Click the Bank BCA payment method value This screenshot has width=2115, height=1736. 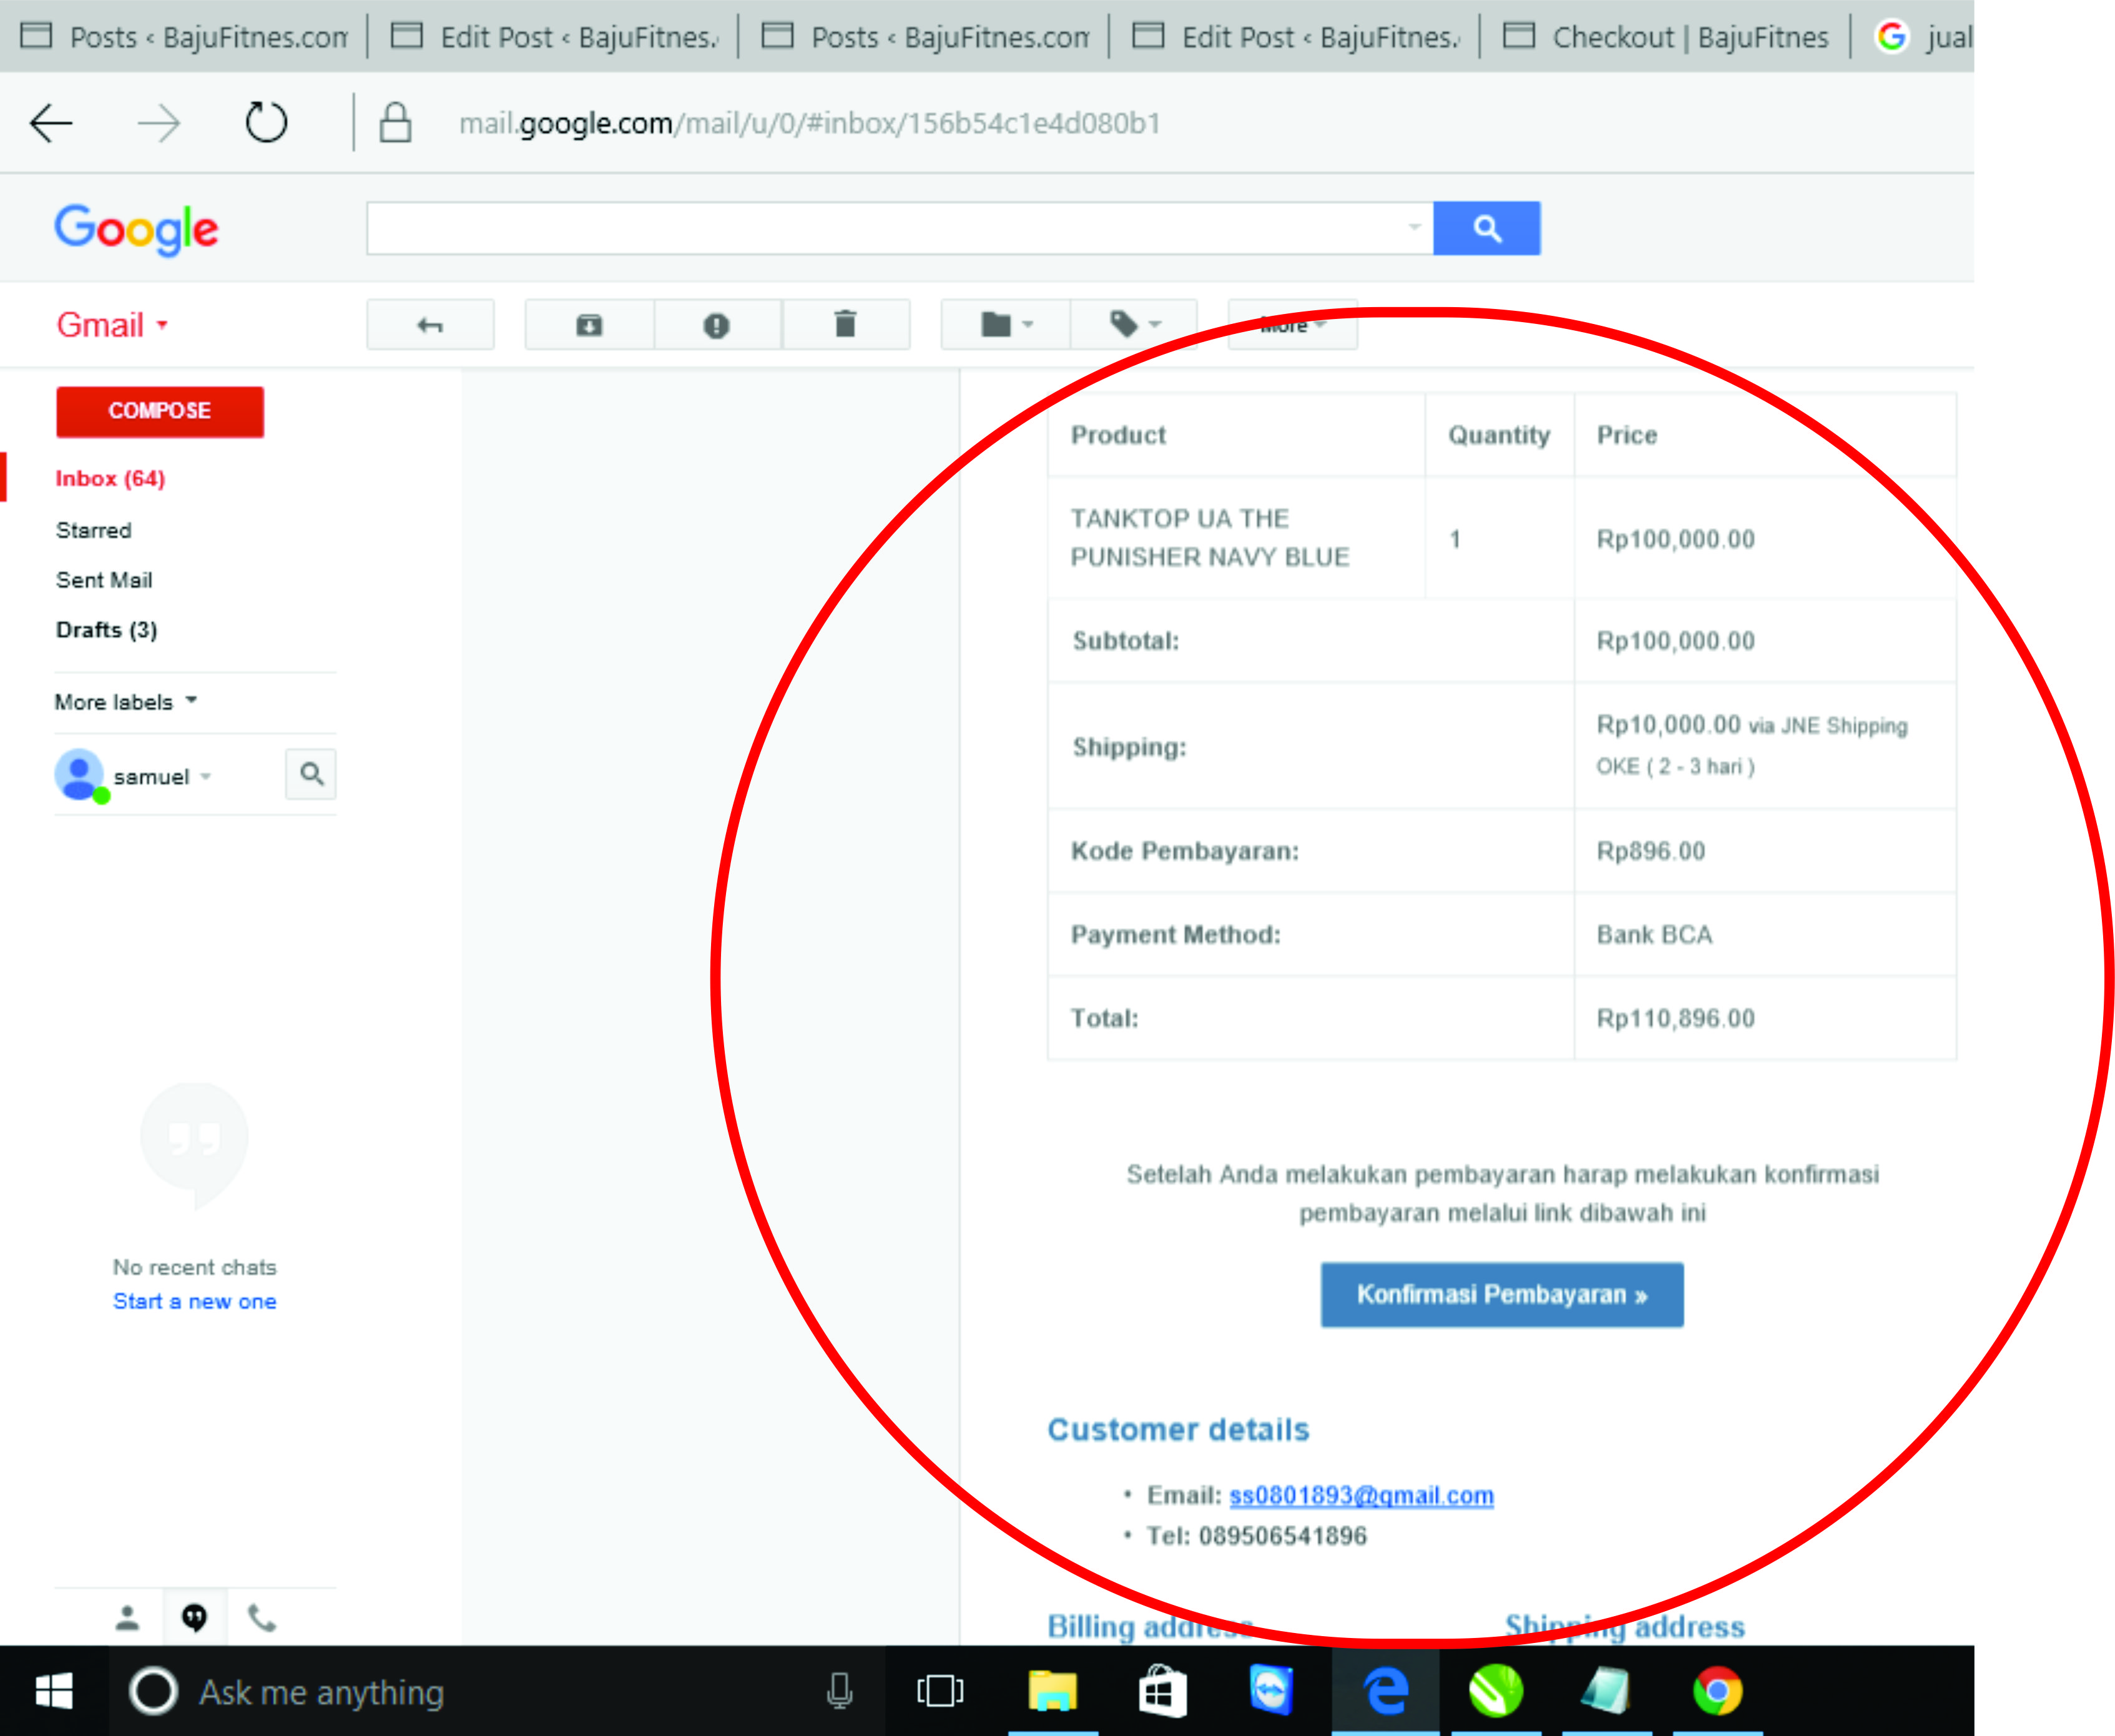pyautogui.click(x=1654, y=935)
